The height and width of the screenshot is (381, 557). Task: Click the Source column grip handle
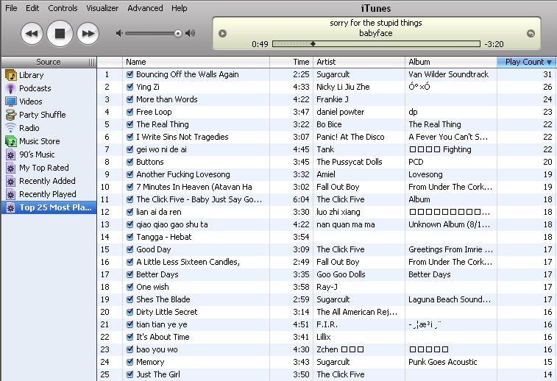(x=92, y=62)
